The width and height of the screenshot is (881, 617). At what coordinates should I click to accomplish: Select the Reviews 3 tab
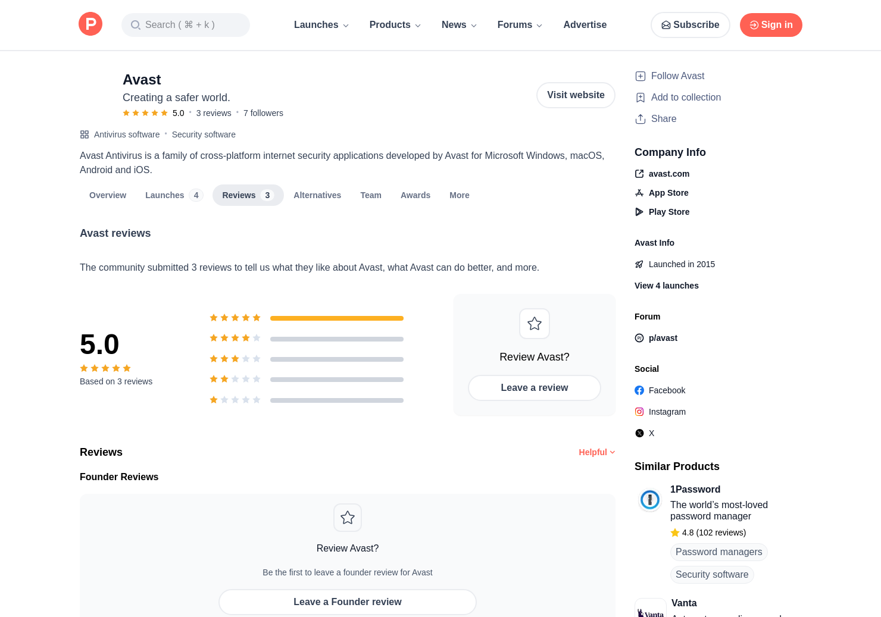pyautogui.click(x=248, y=195)
